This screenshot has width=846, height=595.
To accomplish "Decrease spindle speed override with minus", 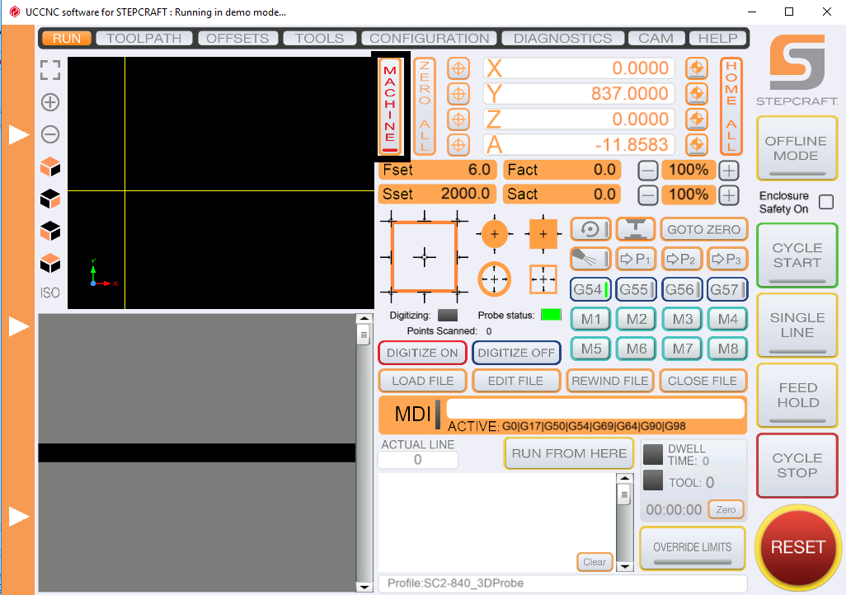I will (x=647, y=195).
